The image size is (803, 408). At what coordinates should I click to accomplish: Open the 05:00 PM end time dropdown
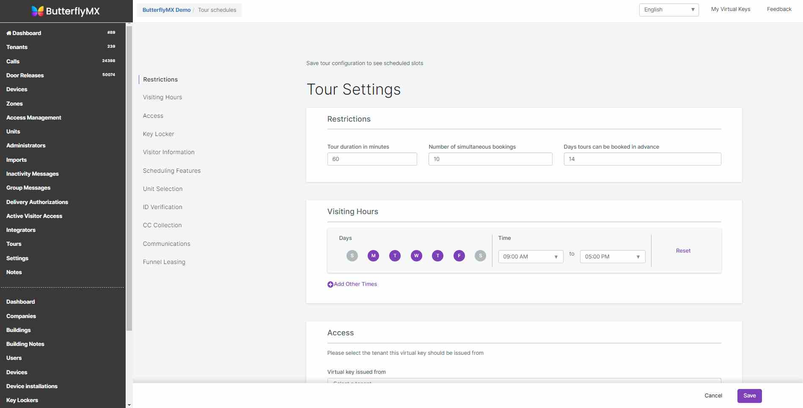pyautogui.click(x=612, y=256)
